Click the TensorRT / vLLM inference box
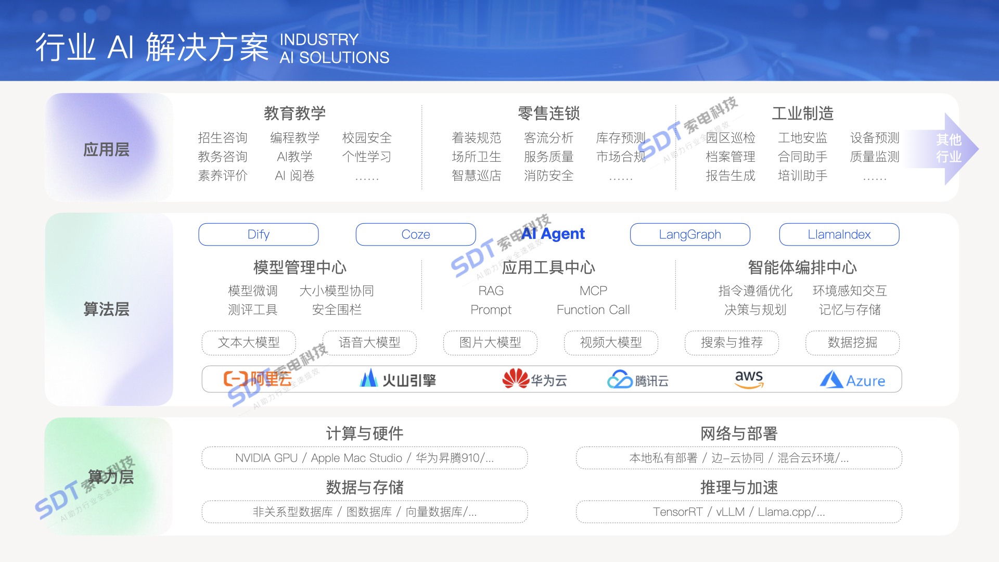This screenshot has height=562, width=999. pyautogui.click(x=739, y=512)
